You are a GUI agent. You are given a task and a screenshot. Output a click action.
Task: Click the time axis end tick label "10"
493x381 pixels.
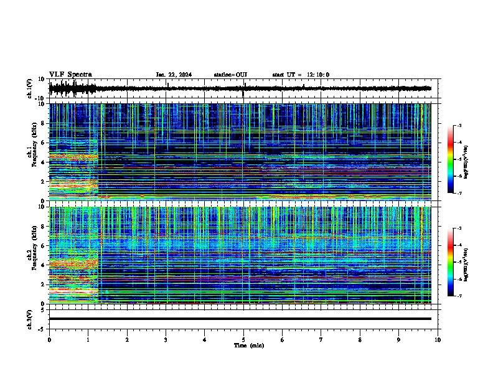pos(438,340)
